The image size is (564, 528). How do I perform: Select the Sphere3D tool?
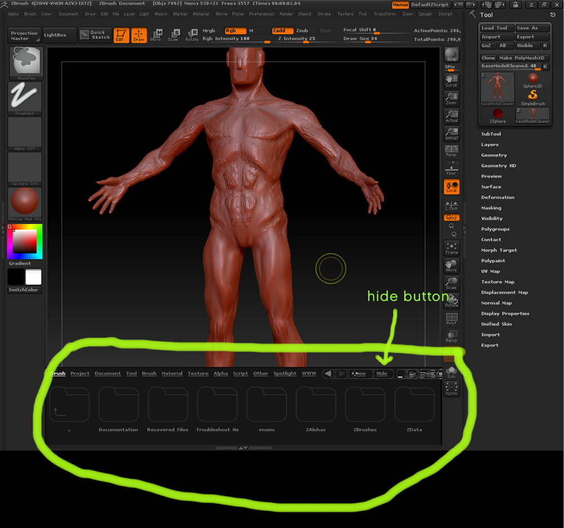click(532, 80)
